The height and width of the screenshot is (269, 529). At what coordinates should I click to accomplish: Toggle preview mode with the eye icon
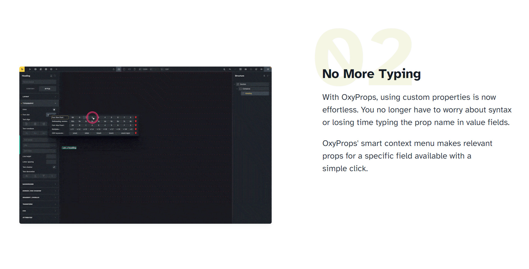261,69
